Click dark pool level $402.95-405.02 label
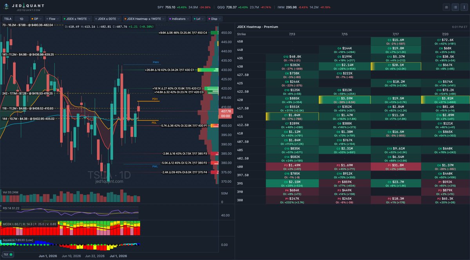470x260 pixels. [x=29, y=119]
